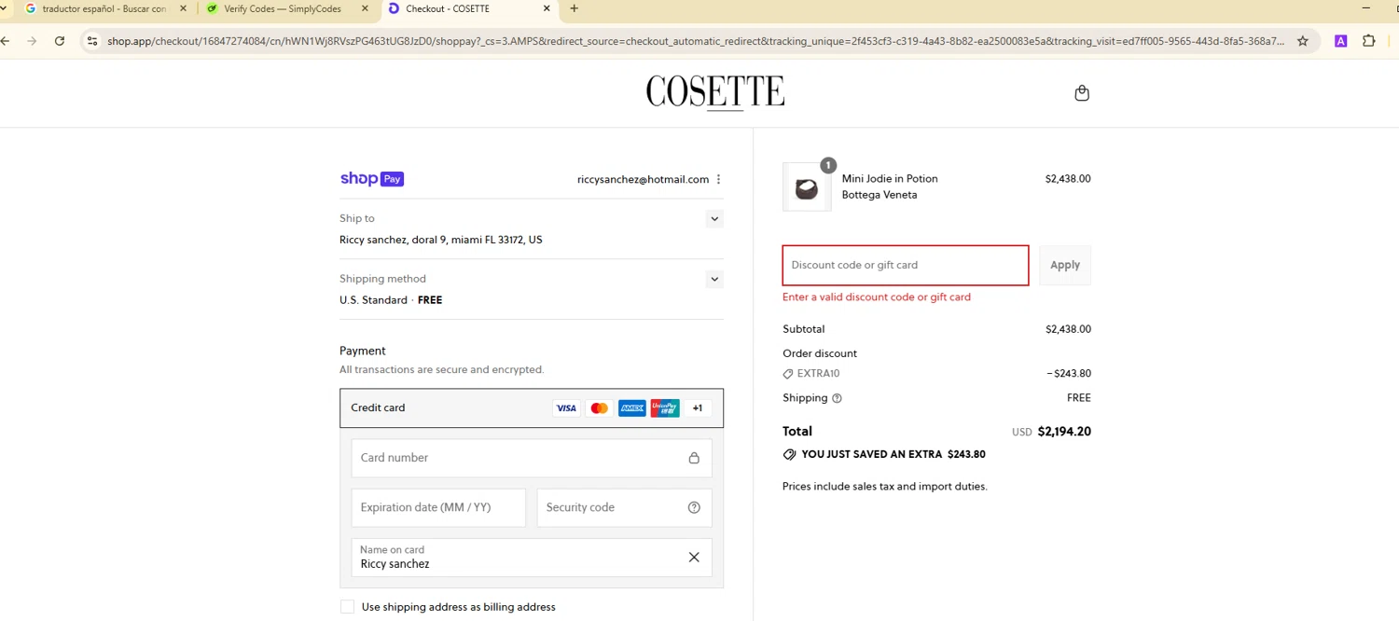This screenshot has width=1399, height=621.
Task: Click the purple A extension icon
Action: pyautogui.click(x=1341, y=41)
